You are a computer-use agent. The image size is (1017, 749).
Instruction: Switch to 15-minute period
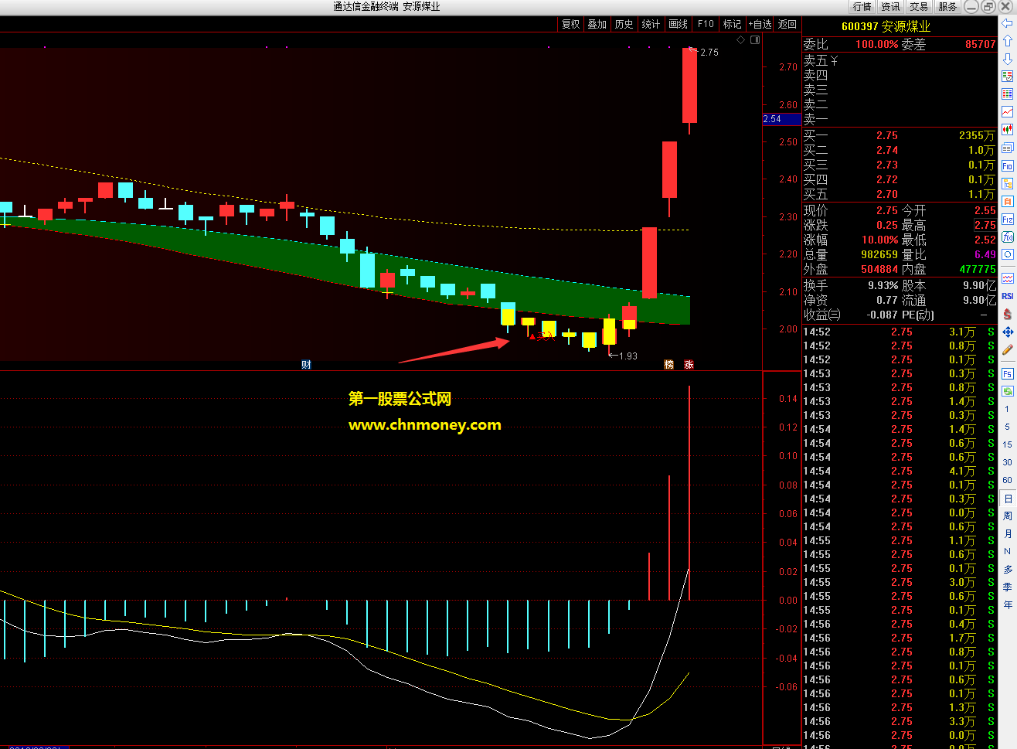point(1008,444)
